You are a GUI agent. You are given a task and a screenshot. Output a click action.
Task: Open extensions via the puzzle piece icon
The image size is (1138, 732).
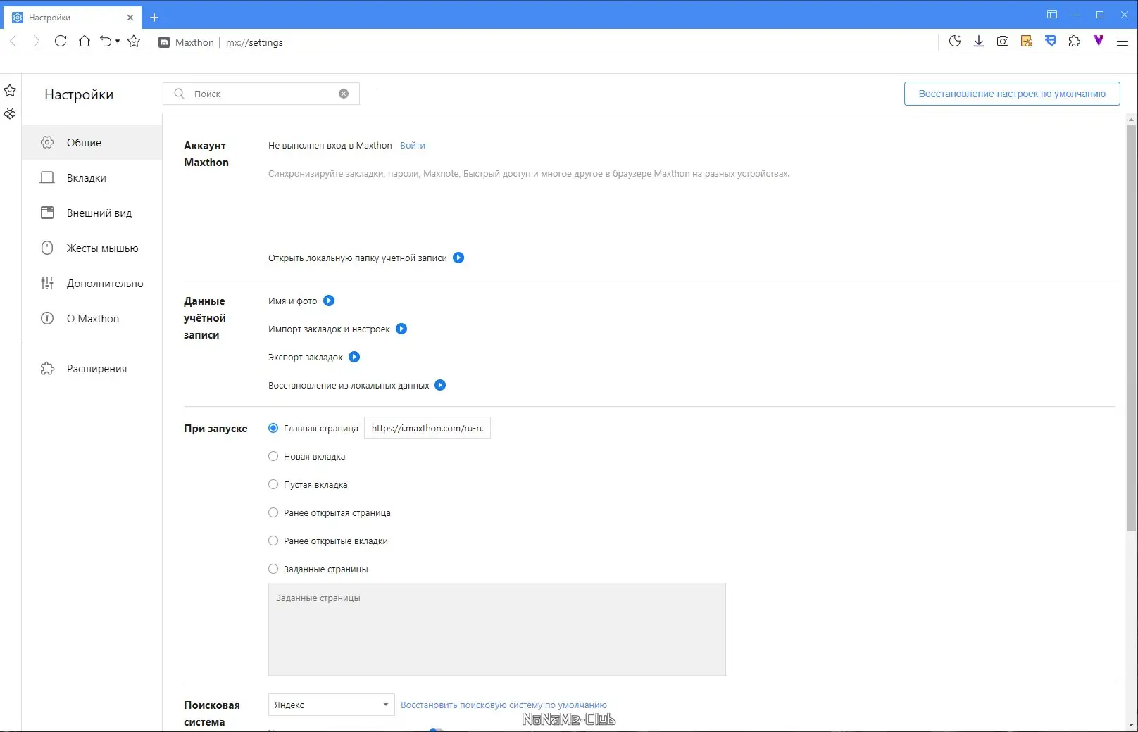click(1075, 42)
